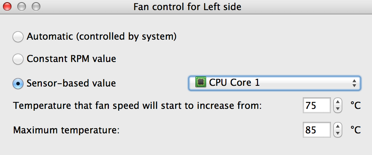The image size is (372, 155).
Task: Click the °C unit beside the 75 field
Action: [355, 106]
